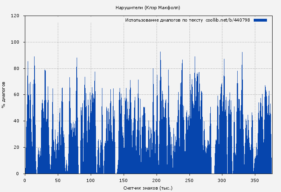This screenshot has height=192, width=281.
Task: Click the x-axis origin label 0
Action: tap(25, 180)
